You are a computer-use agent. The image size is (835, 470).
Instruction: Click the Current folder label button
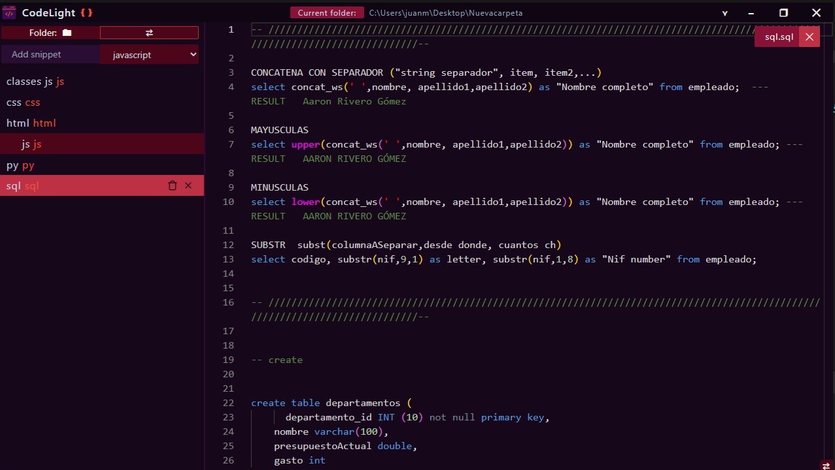326,13
